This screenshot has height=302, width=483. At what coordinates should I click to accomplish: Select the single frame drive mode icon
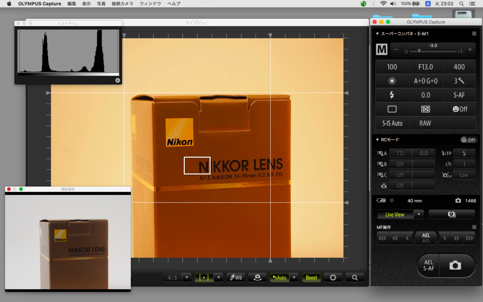(391, 109)
